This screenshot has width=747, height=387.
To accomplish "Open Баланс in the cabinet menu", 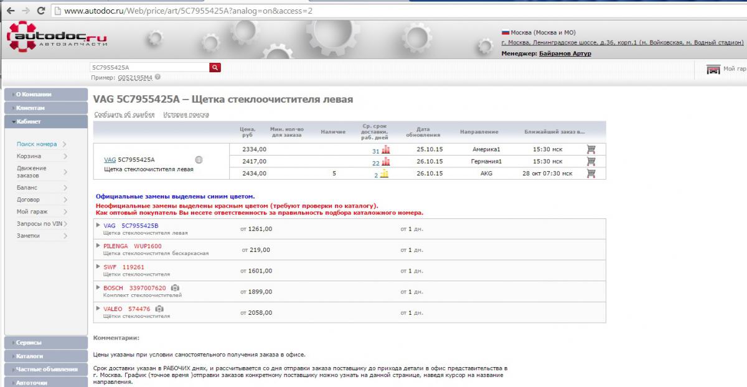I will [27, 187].
